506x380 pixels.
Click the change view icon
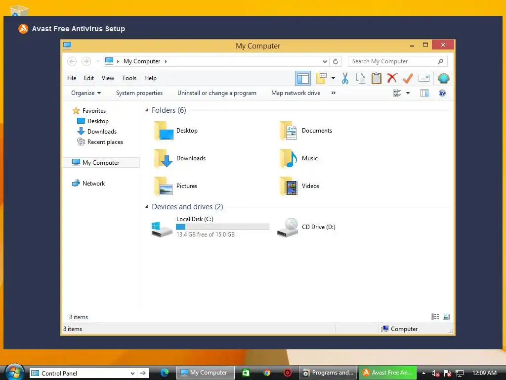click(397, 93)
